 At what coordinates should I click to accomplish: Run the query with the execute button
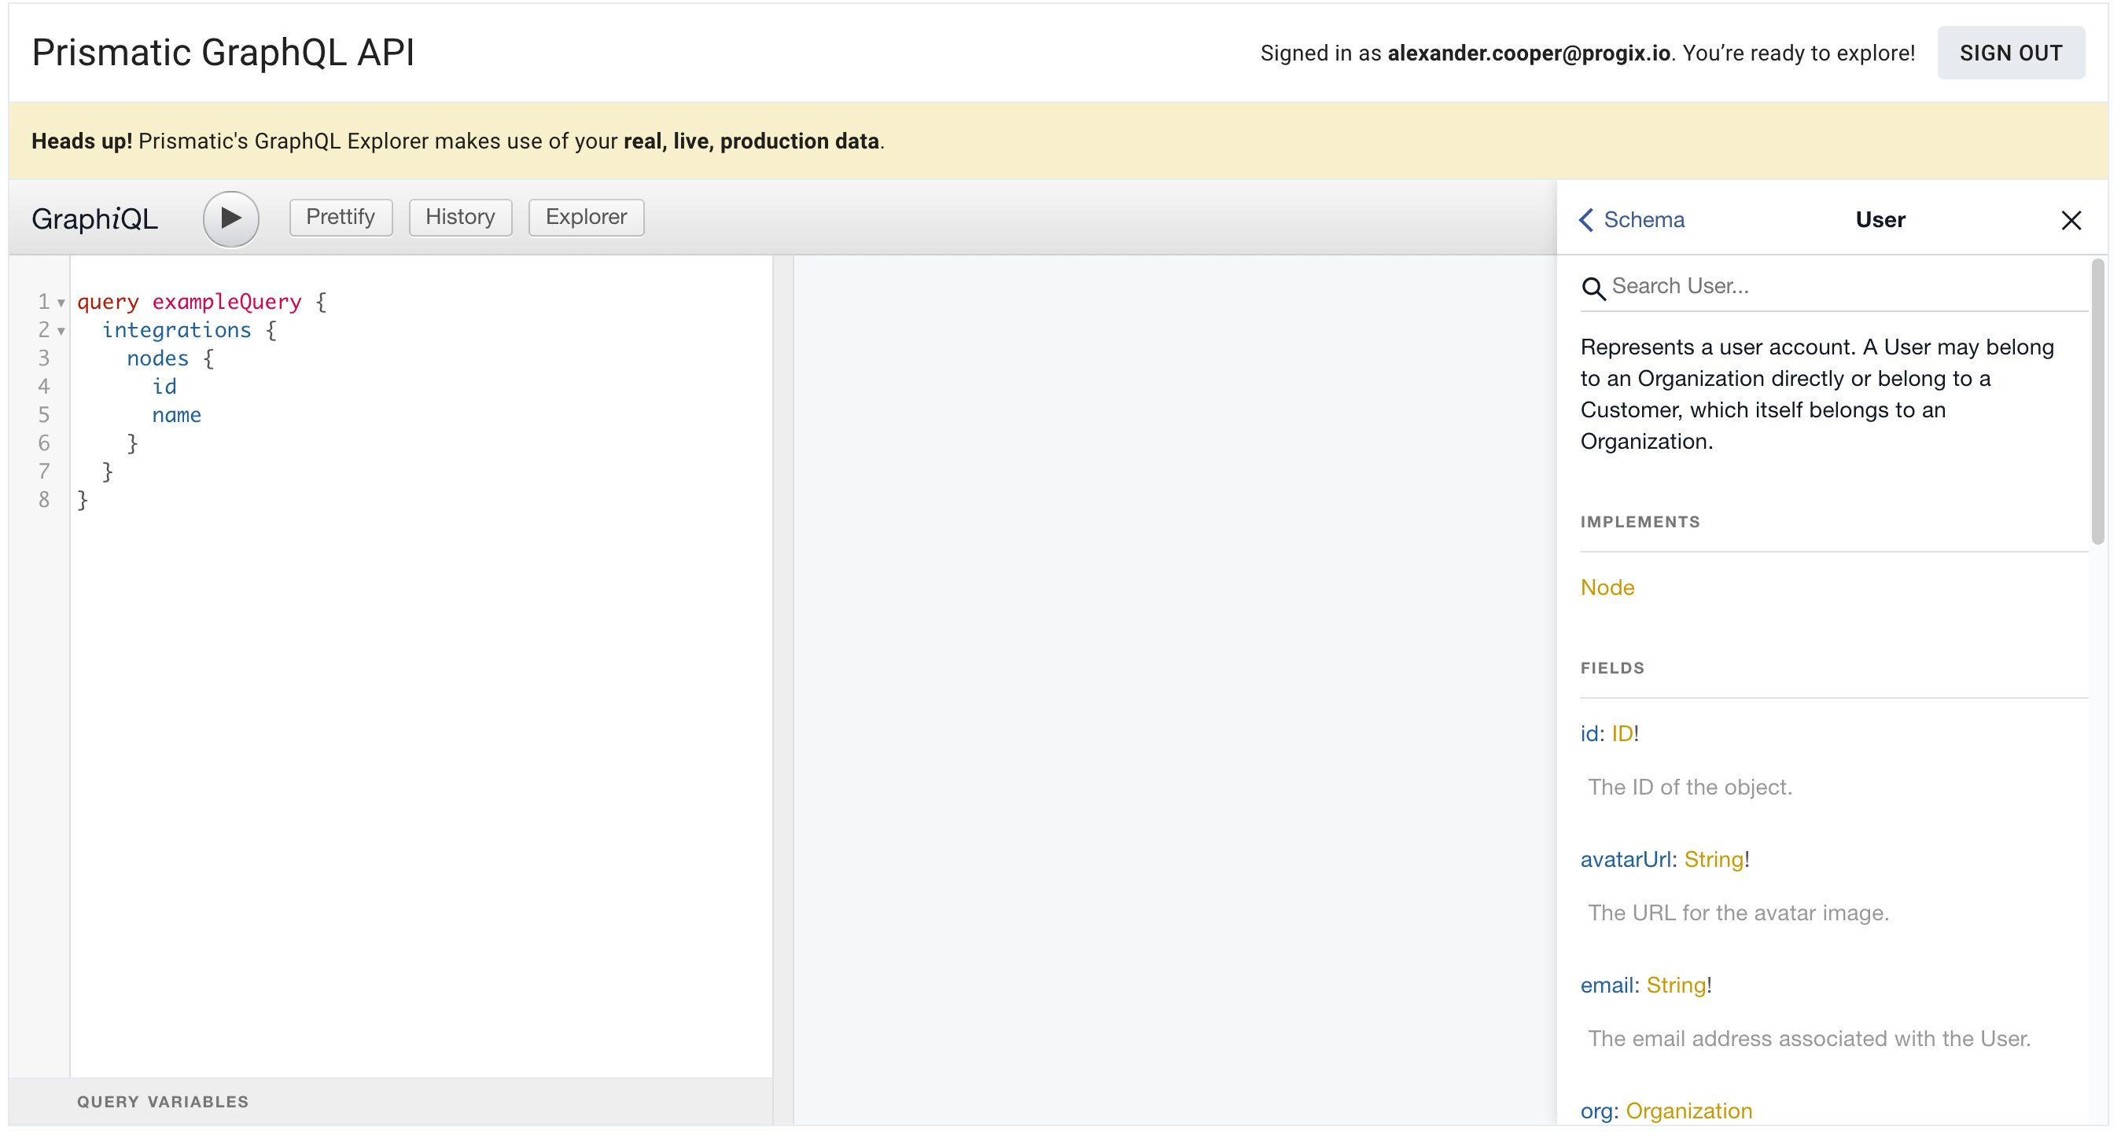click(230, 218)
